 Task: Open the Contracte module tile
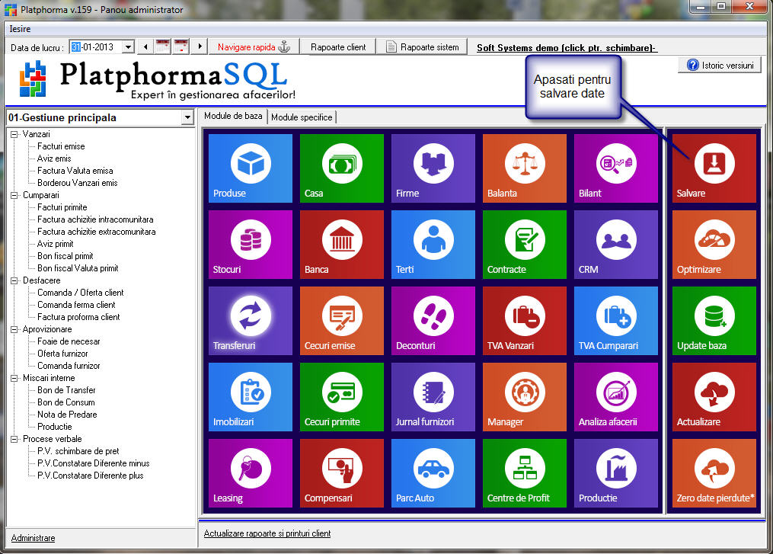click(x=525, y=245)
